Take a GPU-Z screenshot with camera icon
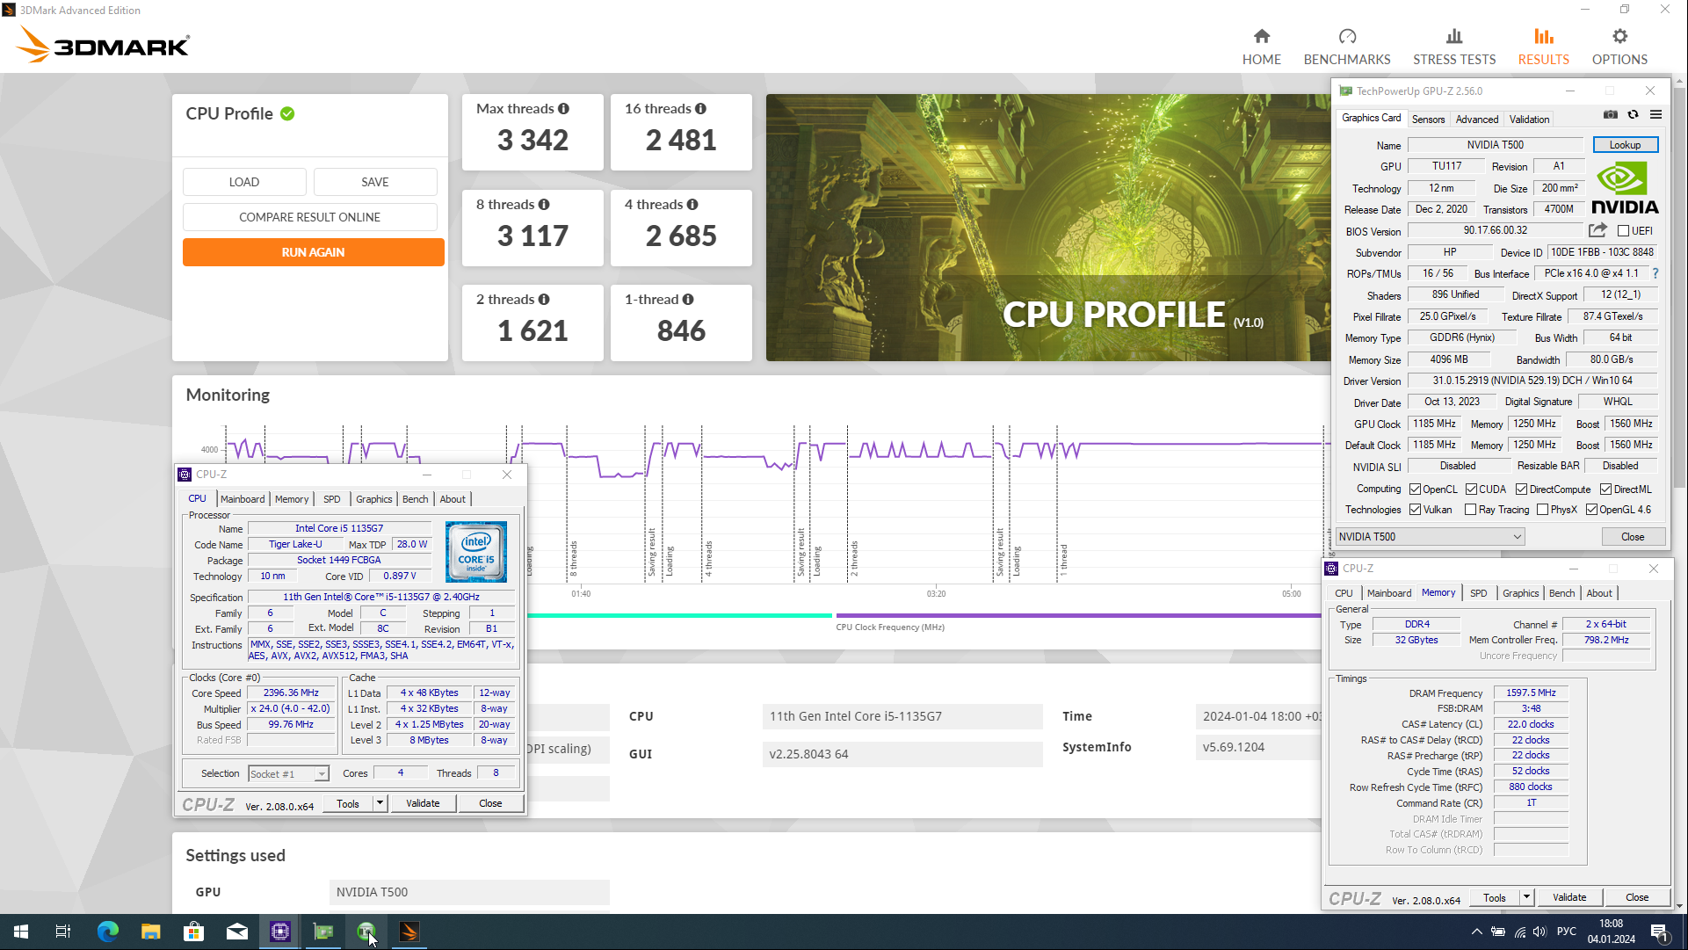Viewport: 1688px width, 950px height. [x=1610, y=115]
